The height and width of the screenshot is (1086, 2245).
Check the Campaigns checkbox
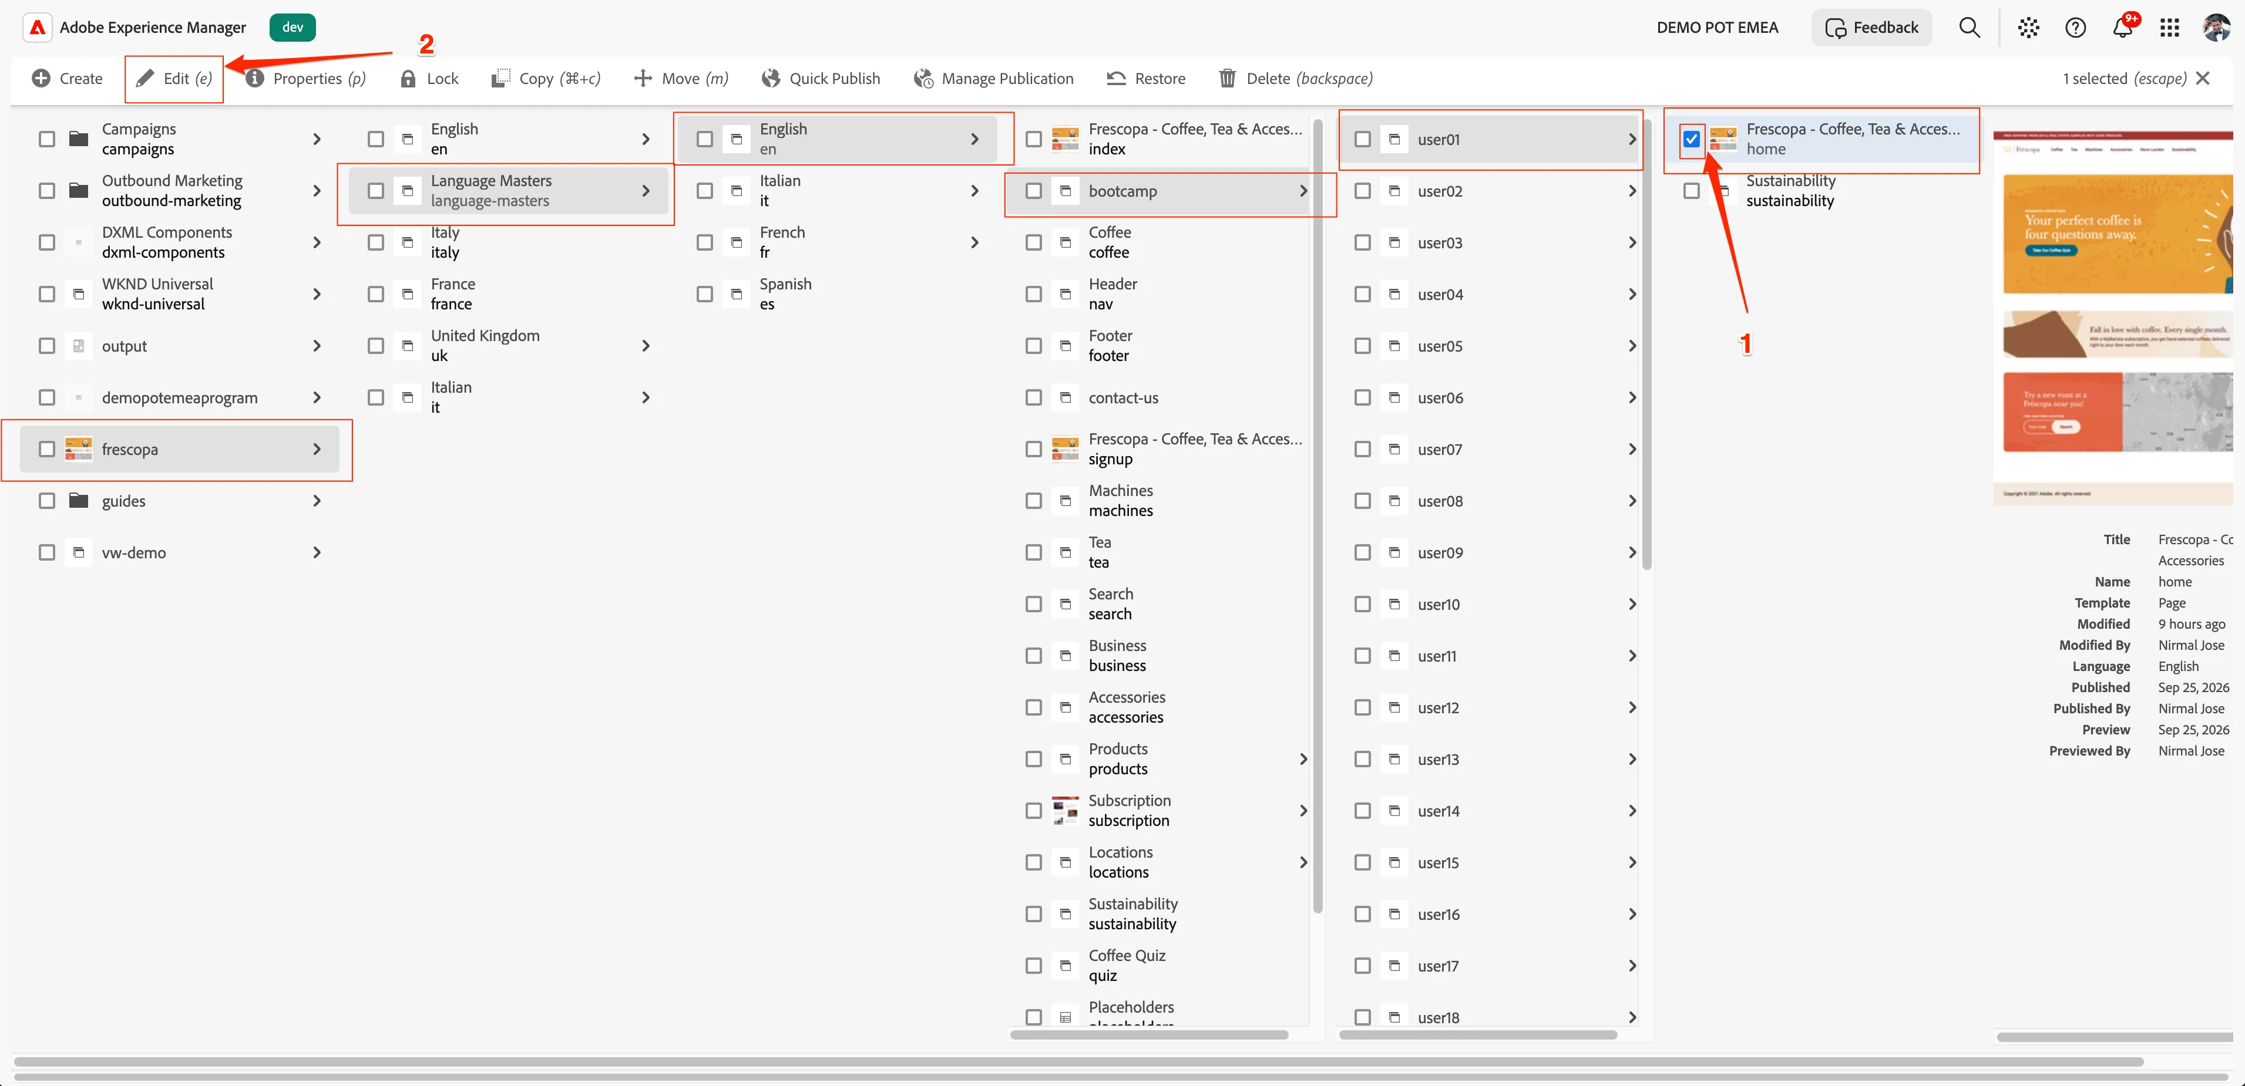(47, 139)
